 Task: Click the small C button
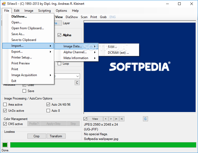click(77, 83)
